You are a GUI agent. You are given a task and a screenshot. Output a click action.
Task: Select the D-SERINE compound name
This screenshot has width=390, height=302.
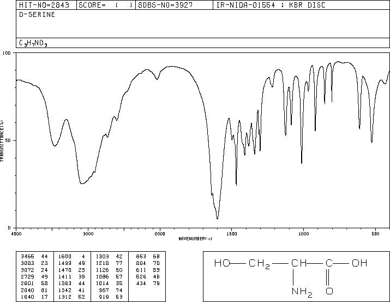(x=37, y=14)
